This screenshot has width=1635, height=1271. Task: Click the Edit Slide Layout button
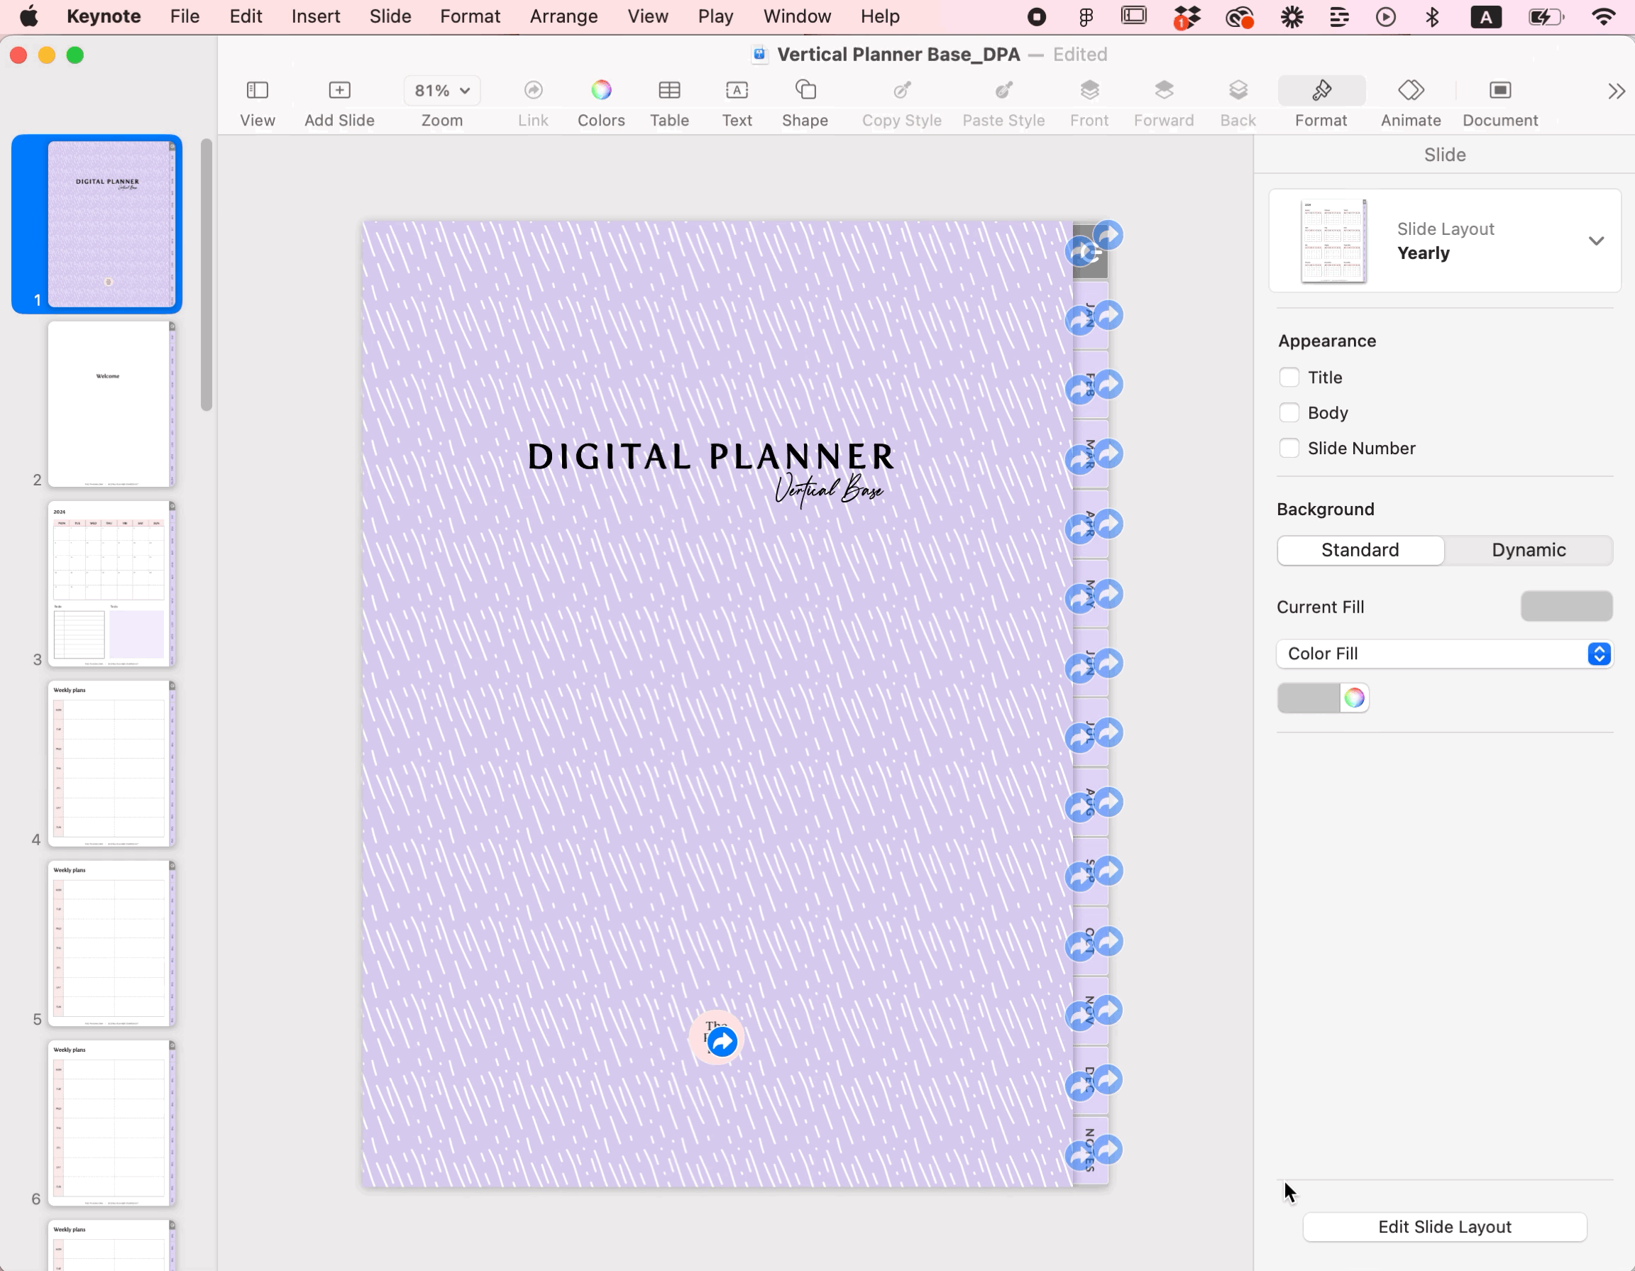1444,1227
